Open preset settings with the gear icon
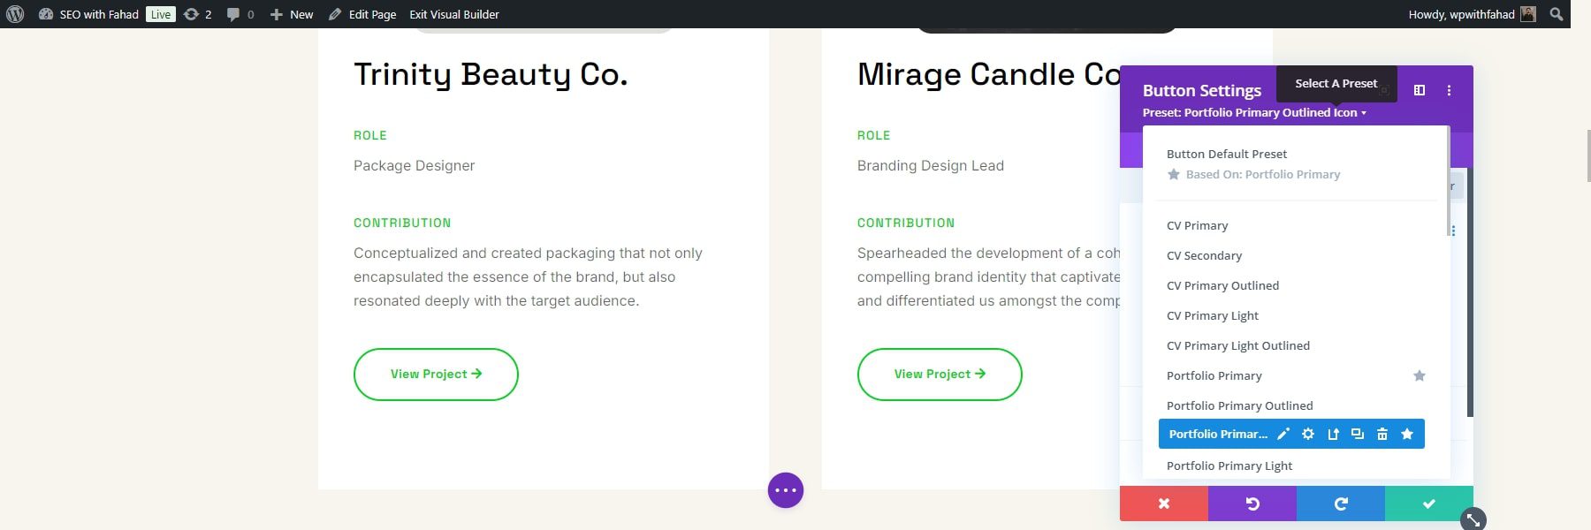 pos(1308,434)
